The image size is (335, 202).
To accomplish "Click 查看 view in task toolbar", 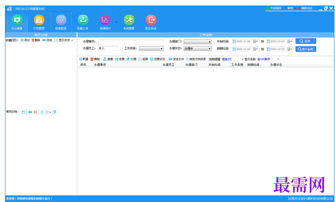I will 108,59.
